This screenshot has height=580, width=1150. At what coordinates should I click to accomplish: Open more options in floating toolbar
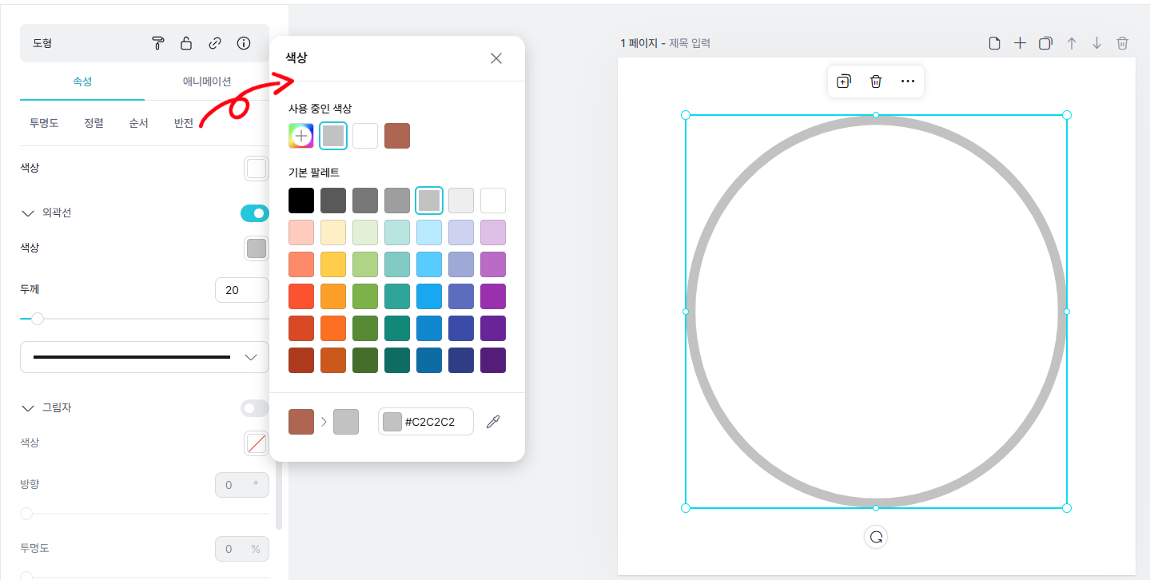tap(908, 81)
